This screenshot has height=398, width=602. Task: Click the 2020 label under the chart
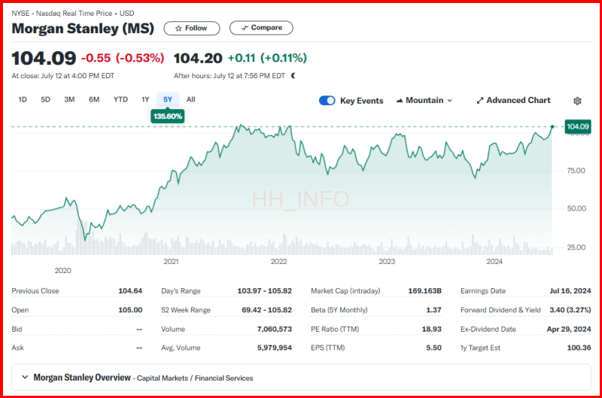tap(62, 271)
